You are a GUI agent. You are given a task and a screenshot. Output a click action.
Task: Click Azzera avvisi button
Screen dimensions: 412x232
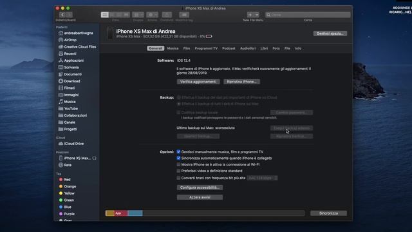click(200, 197)
